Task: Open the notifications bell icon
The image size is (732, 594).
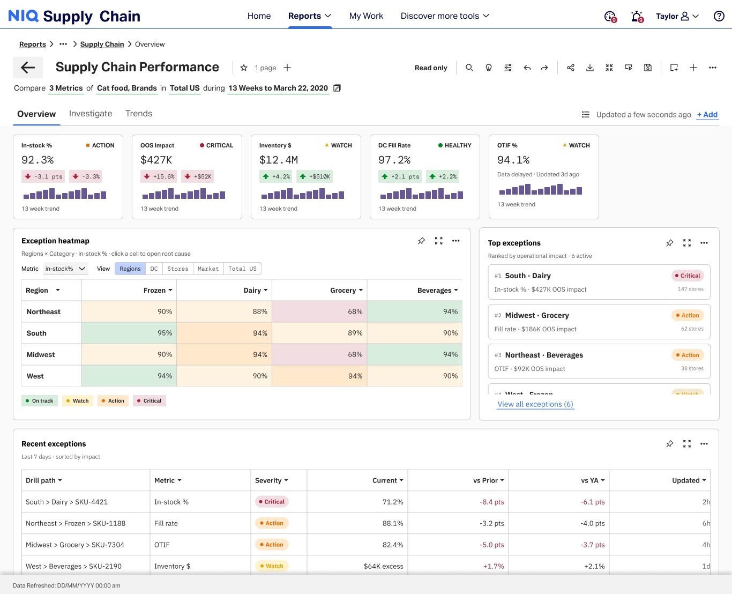Action: 637,16
